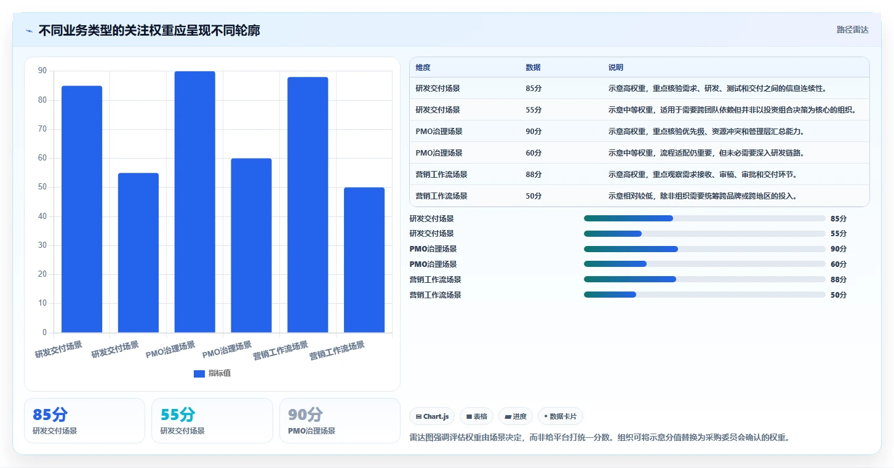Image resolution: width=894 pixels, height=468 pixels.
Task: Click the y-axis label 40 on the chart
Action: 42,216
